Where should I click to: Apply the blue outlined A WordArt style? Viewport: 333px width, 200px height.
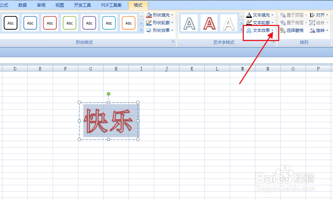coord(189,23)
